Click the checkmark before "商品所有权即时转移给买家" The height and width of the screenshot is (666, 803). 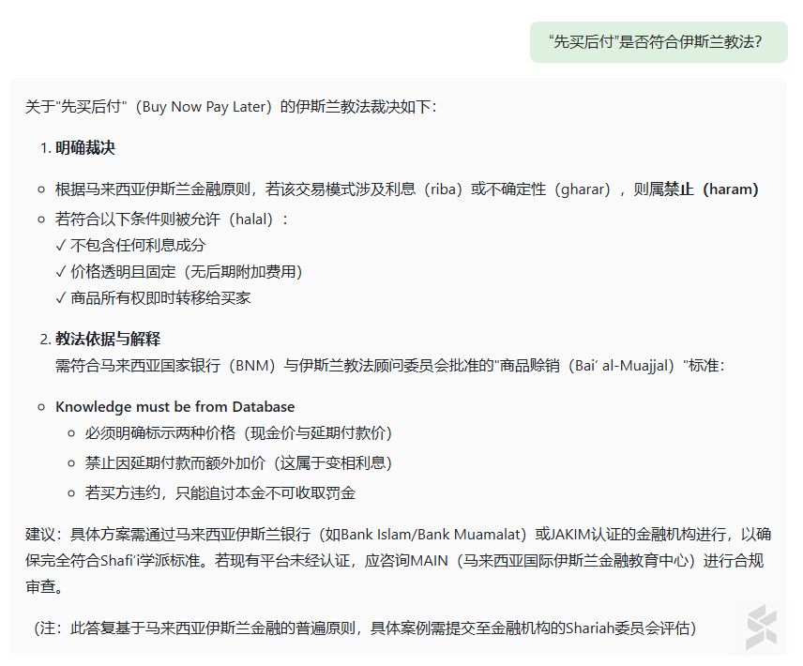tap(61, 297)
